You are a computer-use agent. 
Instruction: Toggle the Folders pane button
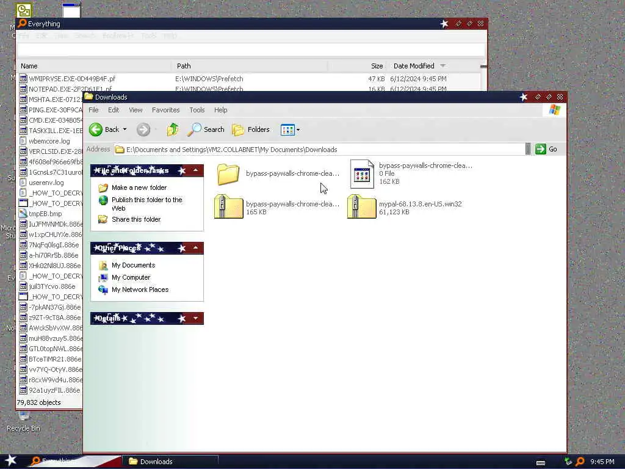pyautogui.click(x=251, y=129)
